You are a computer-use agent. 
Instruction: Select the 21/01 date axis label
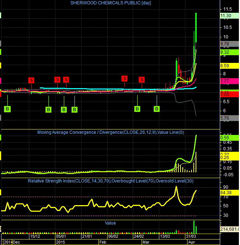(87, 236)
